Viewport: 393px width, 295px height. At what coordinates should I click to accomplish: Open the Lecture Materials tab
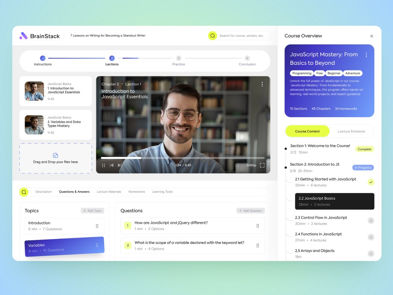point(109,192)
